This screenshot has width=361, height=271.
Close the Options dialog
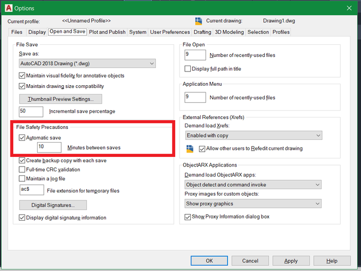[349, 8]
